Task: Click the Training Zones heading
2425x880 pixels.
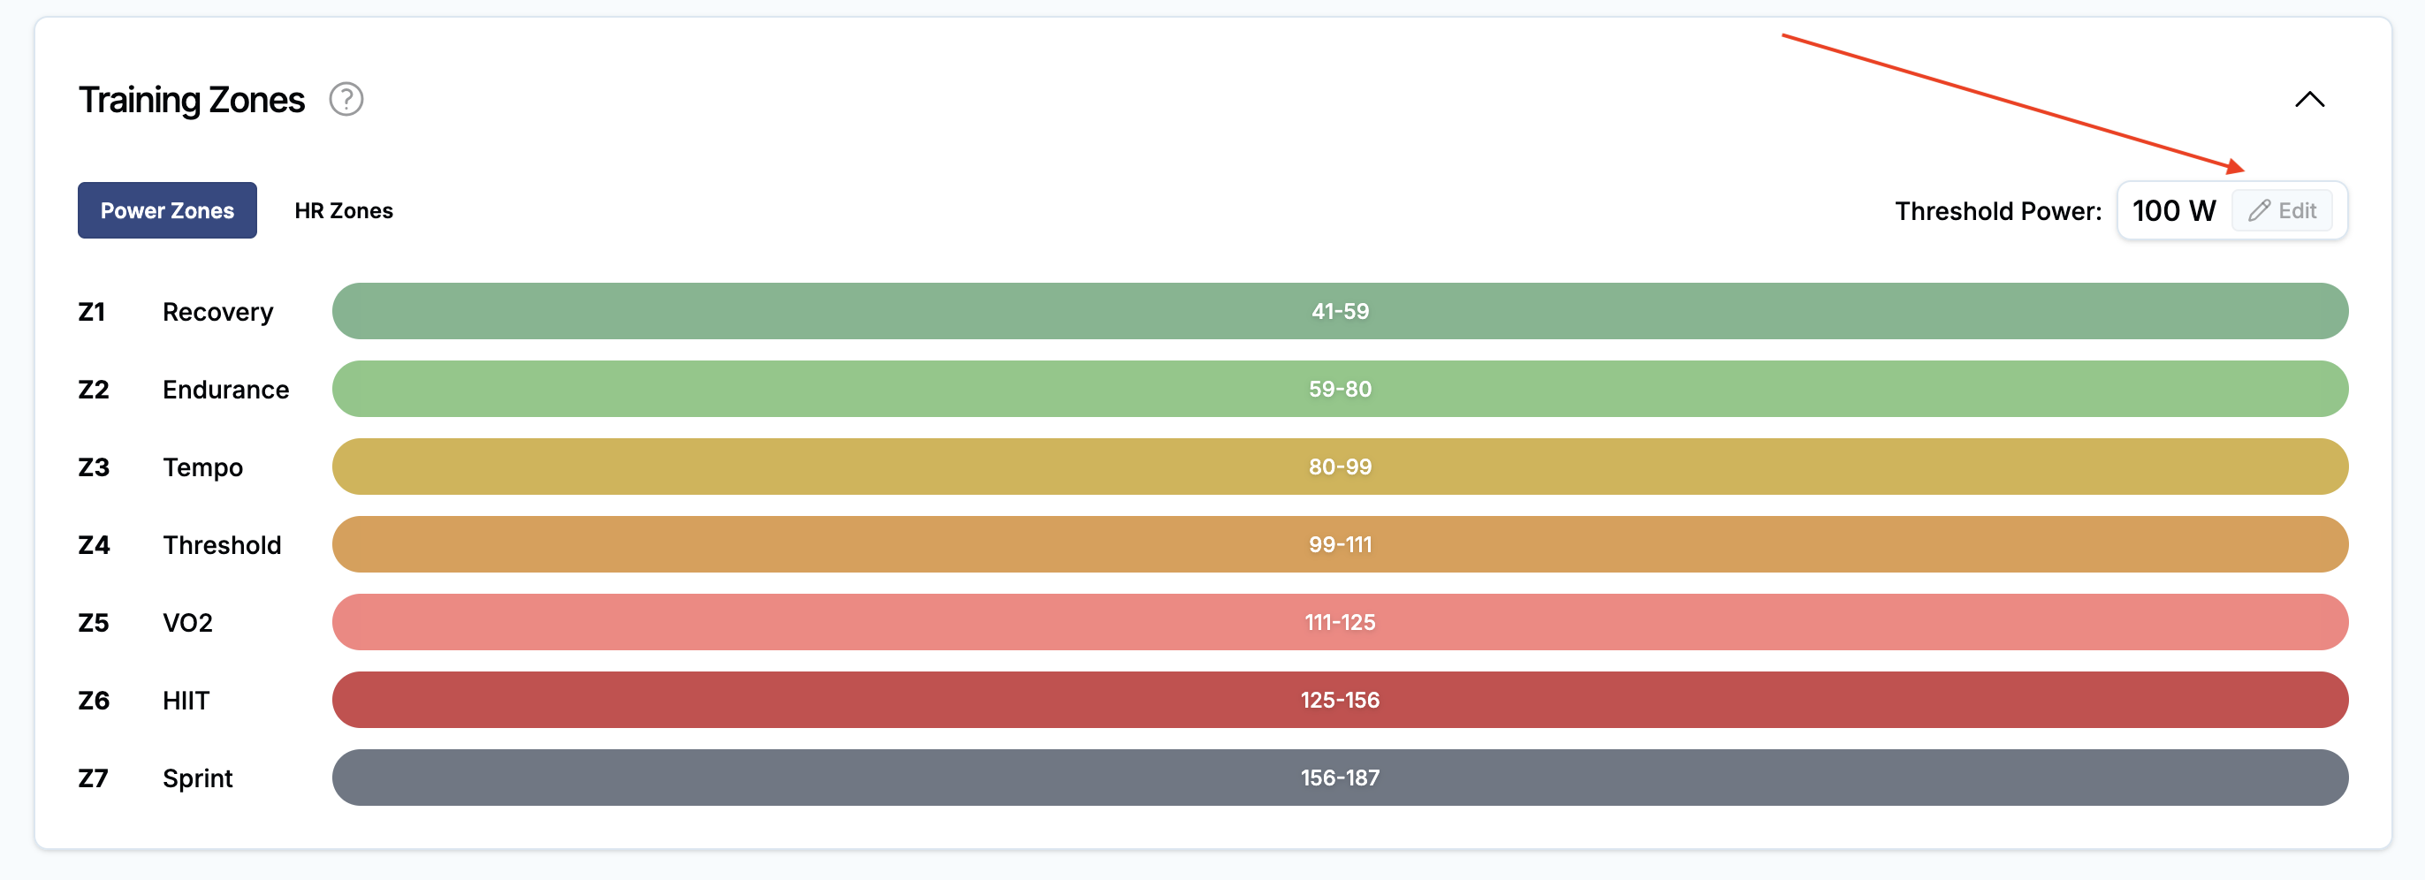Action: 191,100
